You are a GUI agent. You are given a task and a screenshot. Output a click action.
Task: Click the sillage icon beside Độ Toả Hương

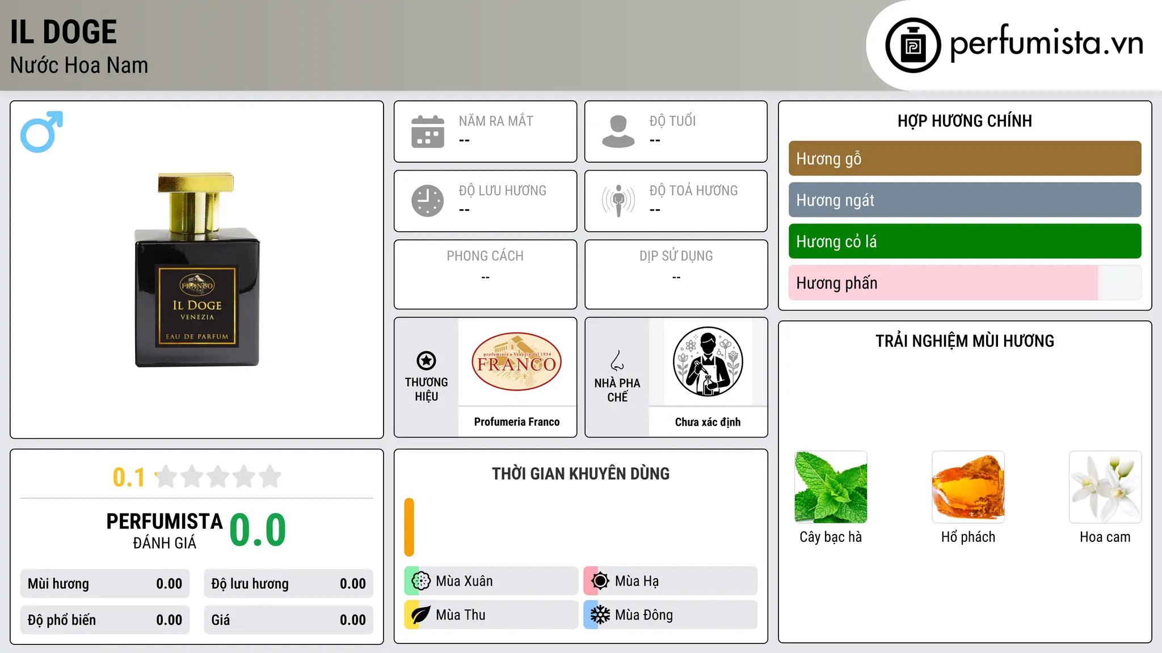618,201
